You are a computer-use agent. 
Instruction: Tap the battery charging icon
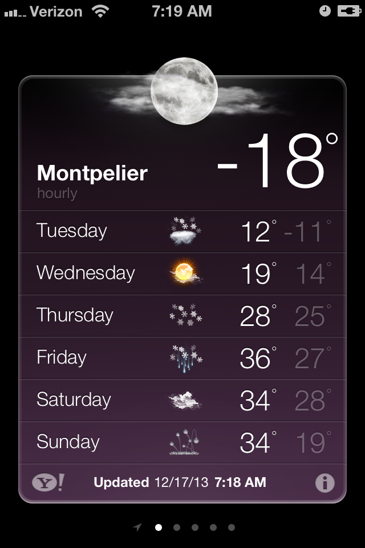point(348,11)
